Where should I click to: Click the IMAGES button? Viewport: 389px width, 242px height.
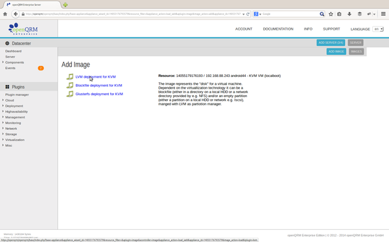[356, 52]
